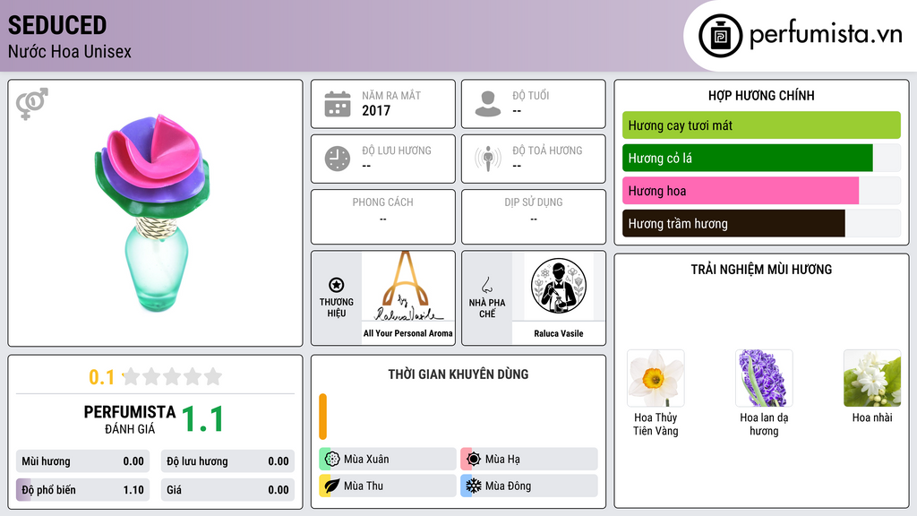Click the Dịp sử dụng card
Screen dimensions: 917x516
534,217
